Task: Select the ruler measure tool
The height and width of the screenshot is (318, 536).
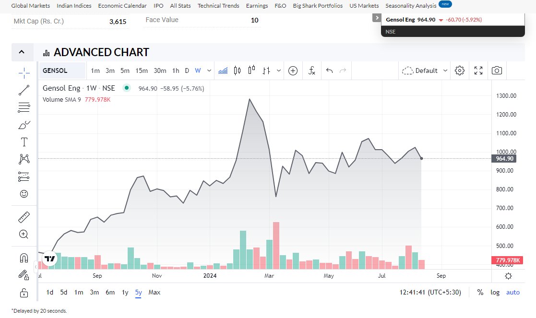Action: [x=24, y=217]
